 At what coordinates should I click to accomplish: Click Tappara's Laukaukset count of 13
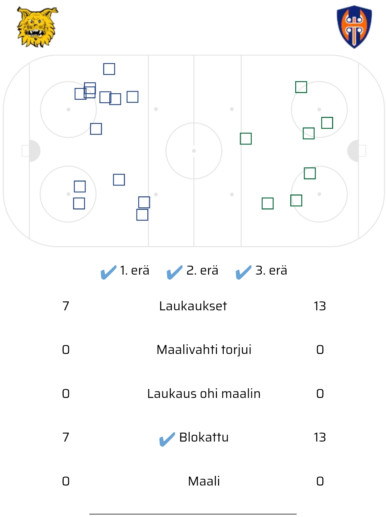[320, 306]
